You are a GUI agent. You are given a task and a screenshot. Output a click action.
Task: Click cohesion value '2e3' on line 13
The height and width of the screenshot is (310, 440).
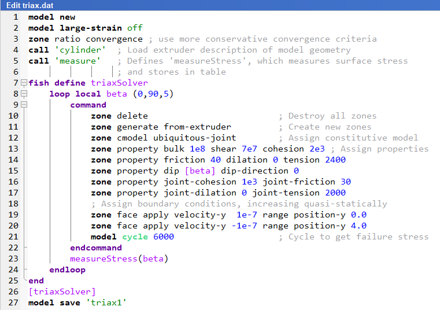pos(317,149)
